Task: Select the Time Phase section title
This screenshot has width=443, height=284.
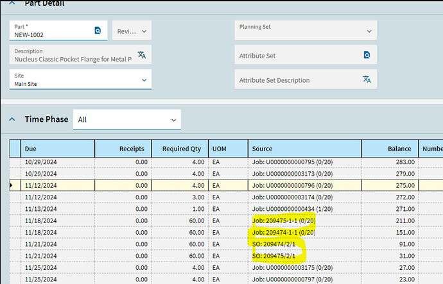Action: point(46,119)
